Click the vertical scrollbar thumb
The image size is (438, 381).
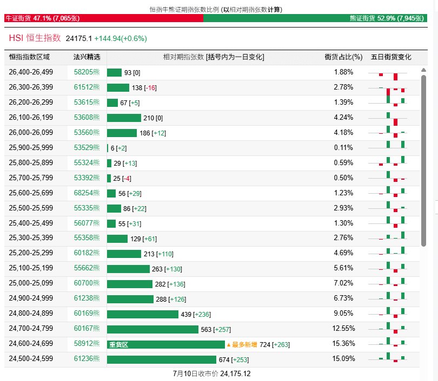click(423, 160)
